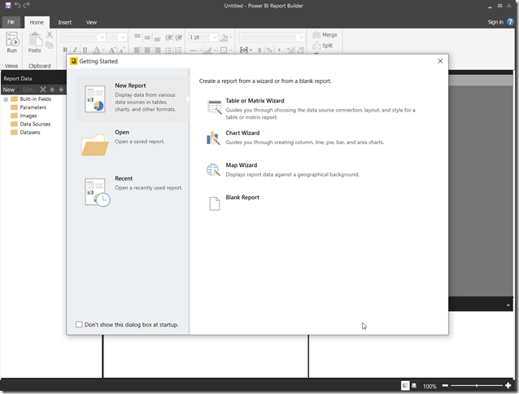Click the Save icon in title bar

pos(8,5)
